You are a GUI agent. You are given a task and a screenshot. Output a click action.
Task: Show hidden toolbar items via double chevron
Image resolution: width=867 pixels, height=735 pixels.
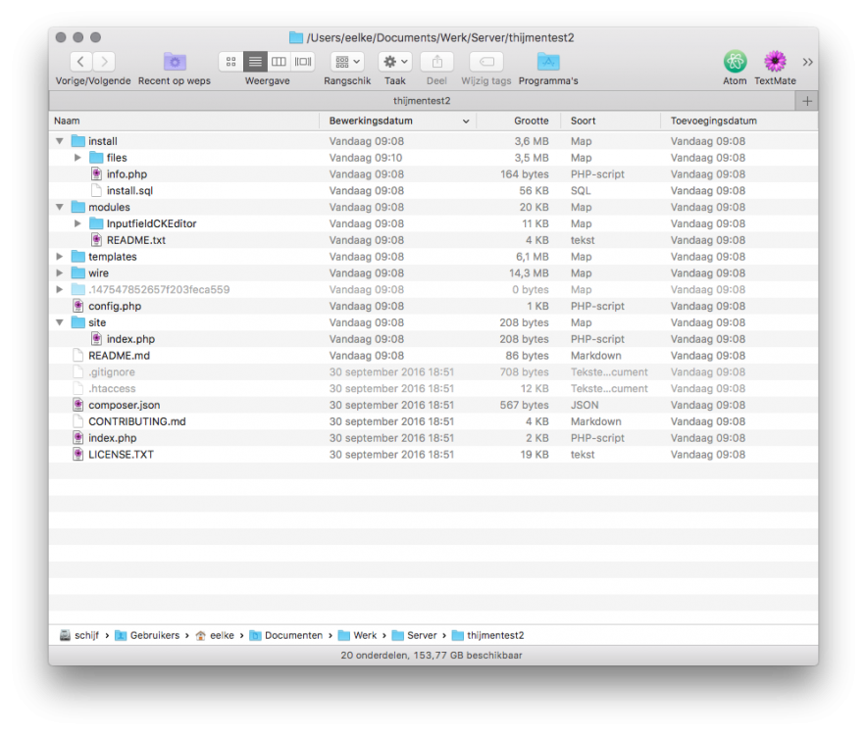[x=807, y=62]
